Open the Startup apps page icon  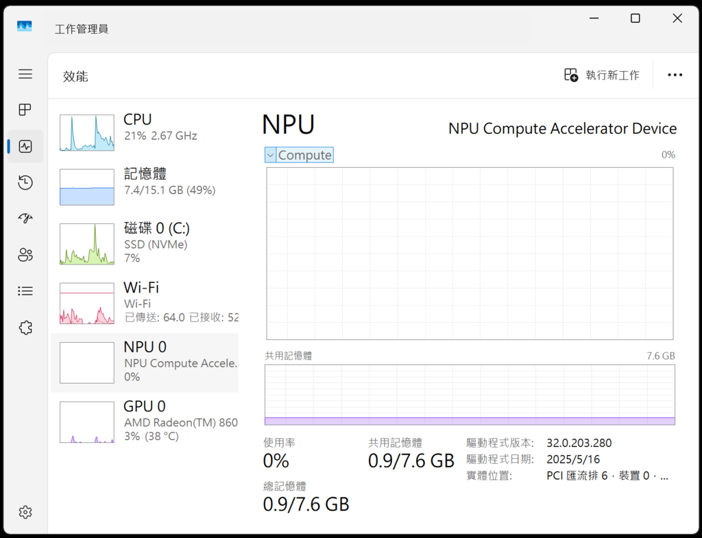[x=25, y=219]
